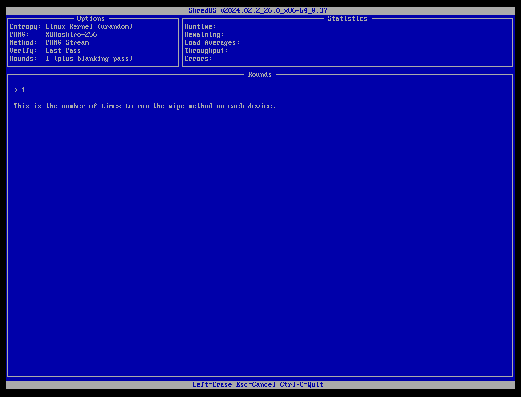The height and width of the screenshot is (397, 521).
Task: Click the Errors statistic label
Action: (198, 58)
